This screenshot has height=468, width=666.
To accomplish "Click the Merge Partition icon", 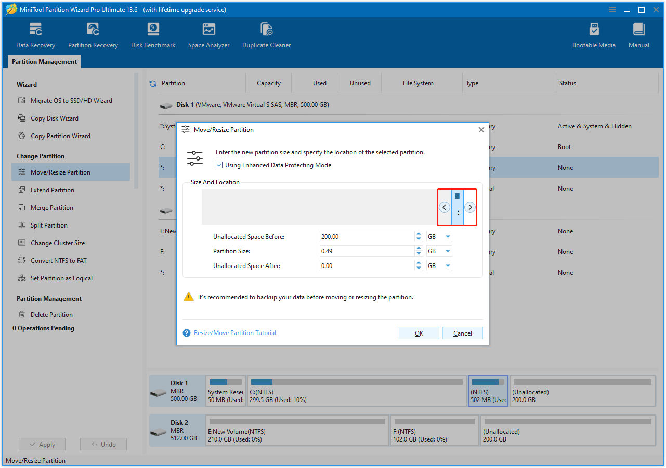I will pos(22,208).
